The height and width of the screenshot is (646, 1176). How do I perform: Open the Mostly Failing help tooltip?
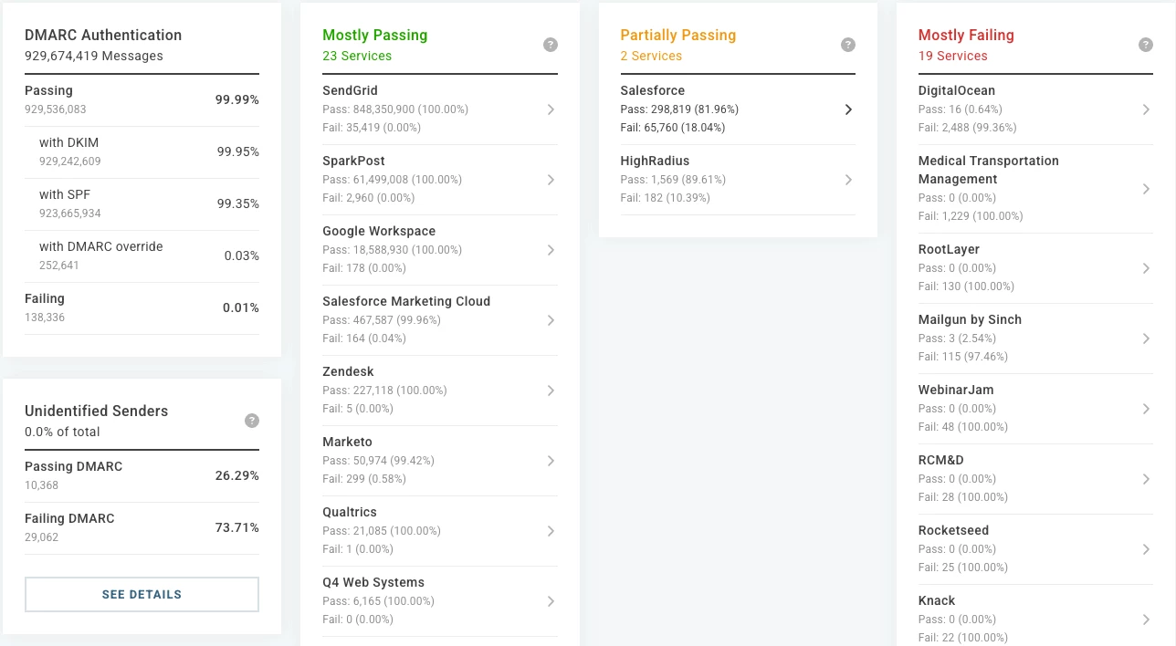tap(1146, 44)
